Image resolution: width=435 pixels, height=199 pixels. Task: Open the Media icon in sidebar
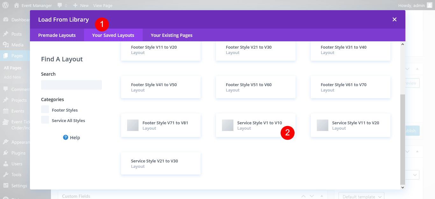coord(6,45)
